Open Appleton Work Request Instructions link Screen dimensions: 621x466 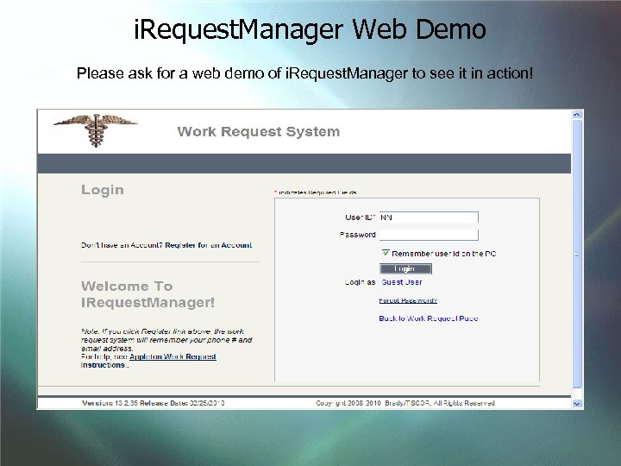[148, 361]
